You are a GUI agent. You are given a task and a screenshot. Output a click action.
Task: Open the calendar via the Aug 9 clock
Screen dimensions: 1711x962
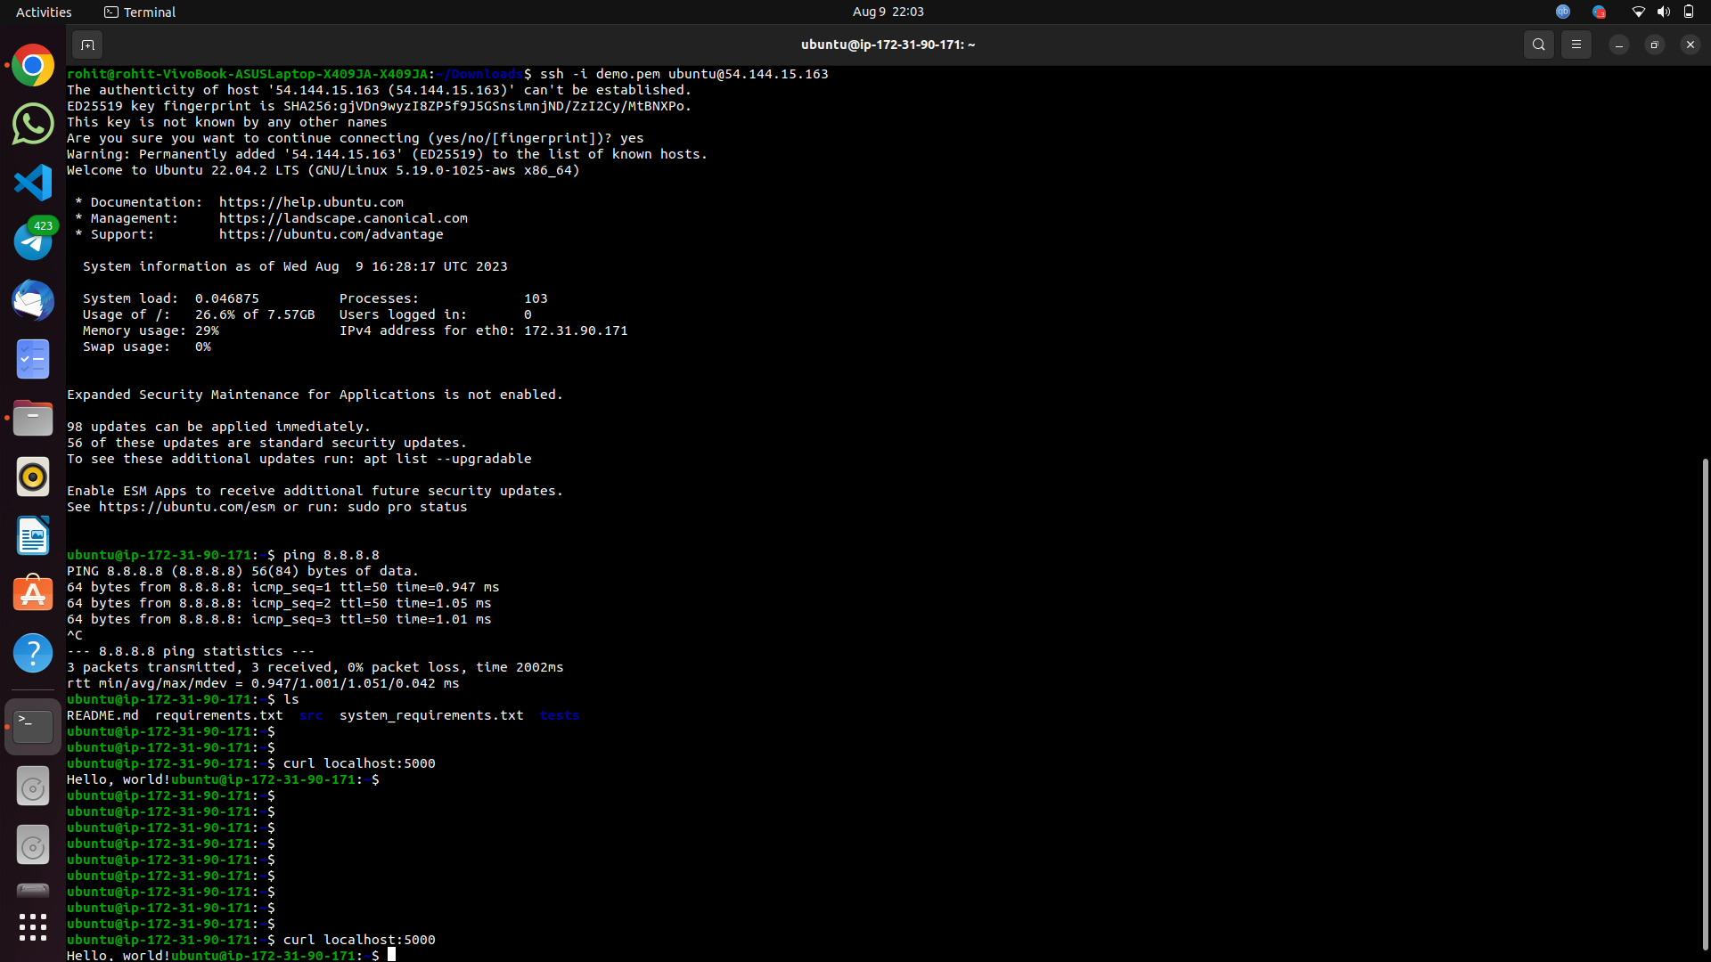click(x=888, y=12)
